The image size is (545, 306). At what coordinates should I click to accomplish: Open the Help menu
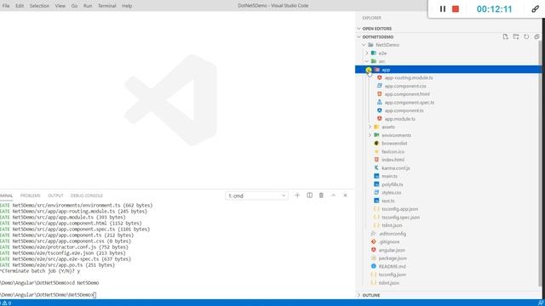127,6
